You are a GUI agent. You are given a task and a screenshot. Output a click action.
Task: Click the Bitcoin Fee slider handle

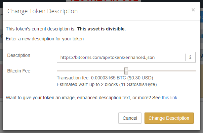(x=126, y=70)
